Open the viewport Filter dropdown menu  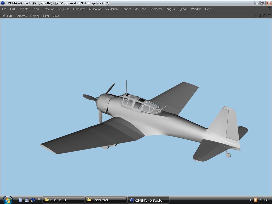(46, 16)
